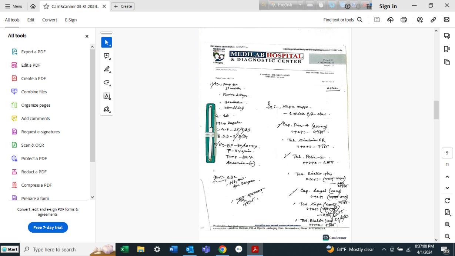455x256 pixels.
Task: Select the fill and sign pen tool
Action: click(x=107, y=109)
